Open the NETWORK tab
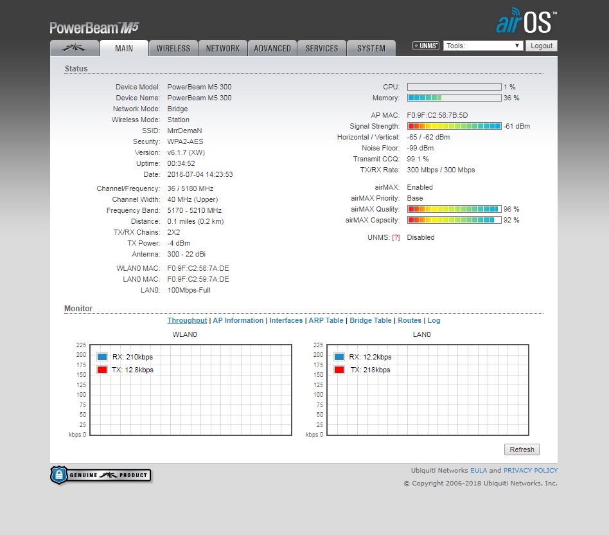The height and width of the screenshot is (535, 609). (223, 48)
